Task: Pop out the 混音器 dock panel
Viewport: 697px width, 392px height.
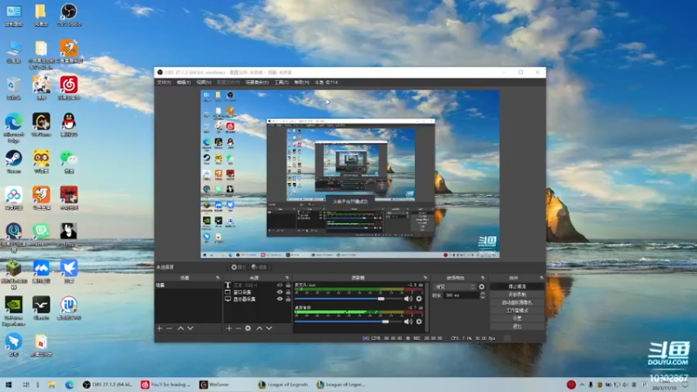Action: pyautogui.click(x=425, y=278)
